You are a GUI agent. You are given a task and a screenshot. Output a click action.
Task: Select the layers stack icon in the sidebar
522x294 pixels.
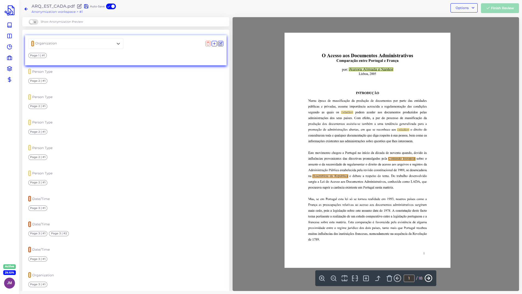coord(9,69)
